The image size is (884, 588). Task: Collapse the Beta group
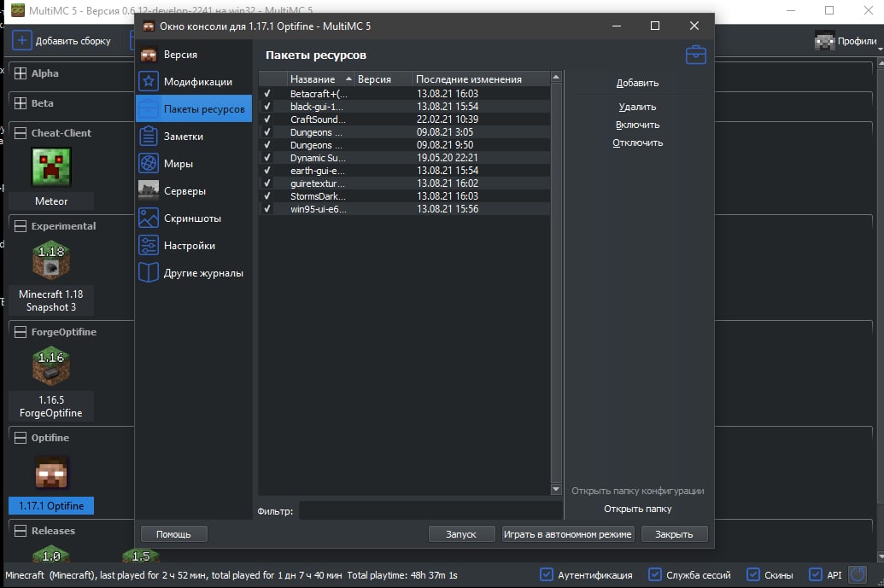click(x=20, y=103)
